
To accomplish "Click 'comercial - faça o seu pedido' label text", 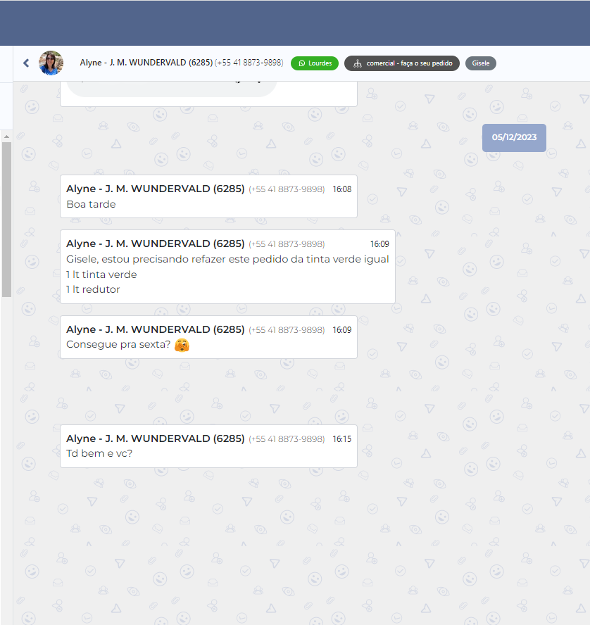I will [x=409, y=63].
